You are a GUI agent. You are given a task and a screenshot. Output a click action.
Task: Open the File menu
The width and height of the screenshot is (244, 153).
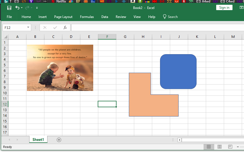[9, 17]
